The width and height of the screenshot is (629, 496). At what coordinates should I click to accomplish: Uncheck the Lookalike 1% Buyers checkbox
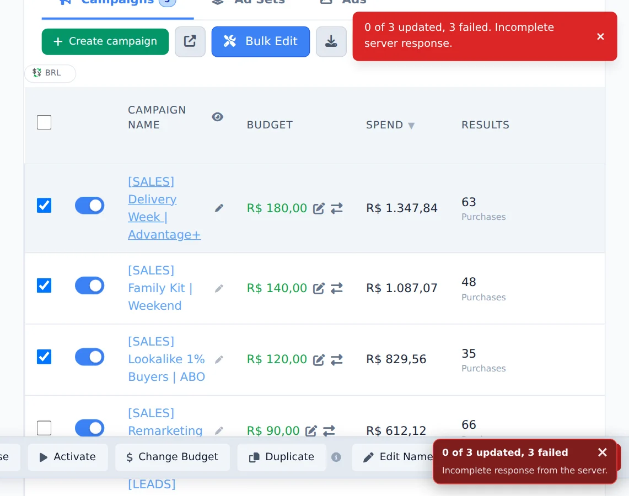click(44, 357)
